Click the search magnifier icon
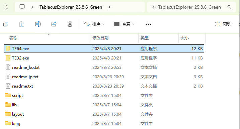This screenshot has height=129, width=240. pos(229,7)
